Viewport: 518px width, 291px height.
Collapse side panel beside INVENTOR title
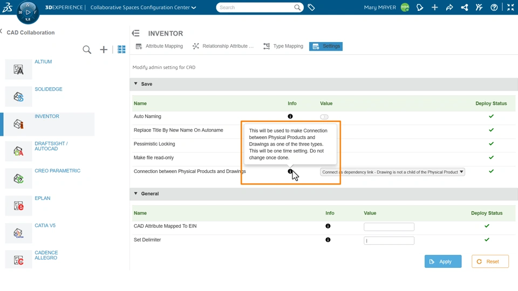click(136, 33)
